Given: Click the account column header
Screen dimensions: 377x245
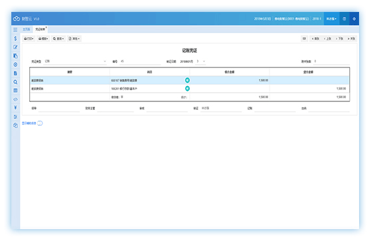Looking at the screenshot, I should click(x=149, y=72).
